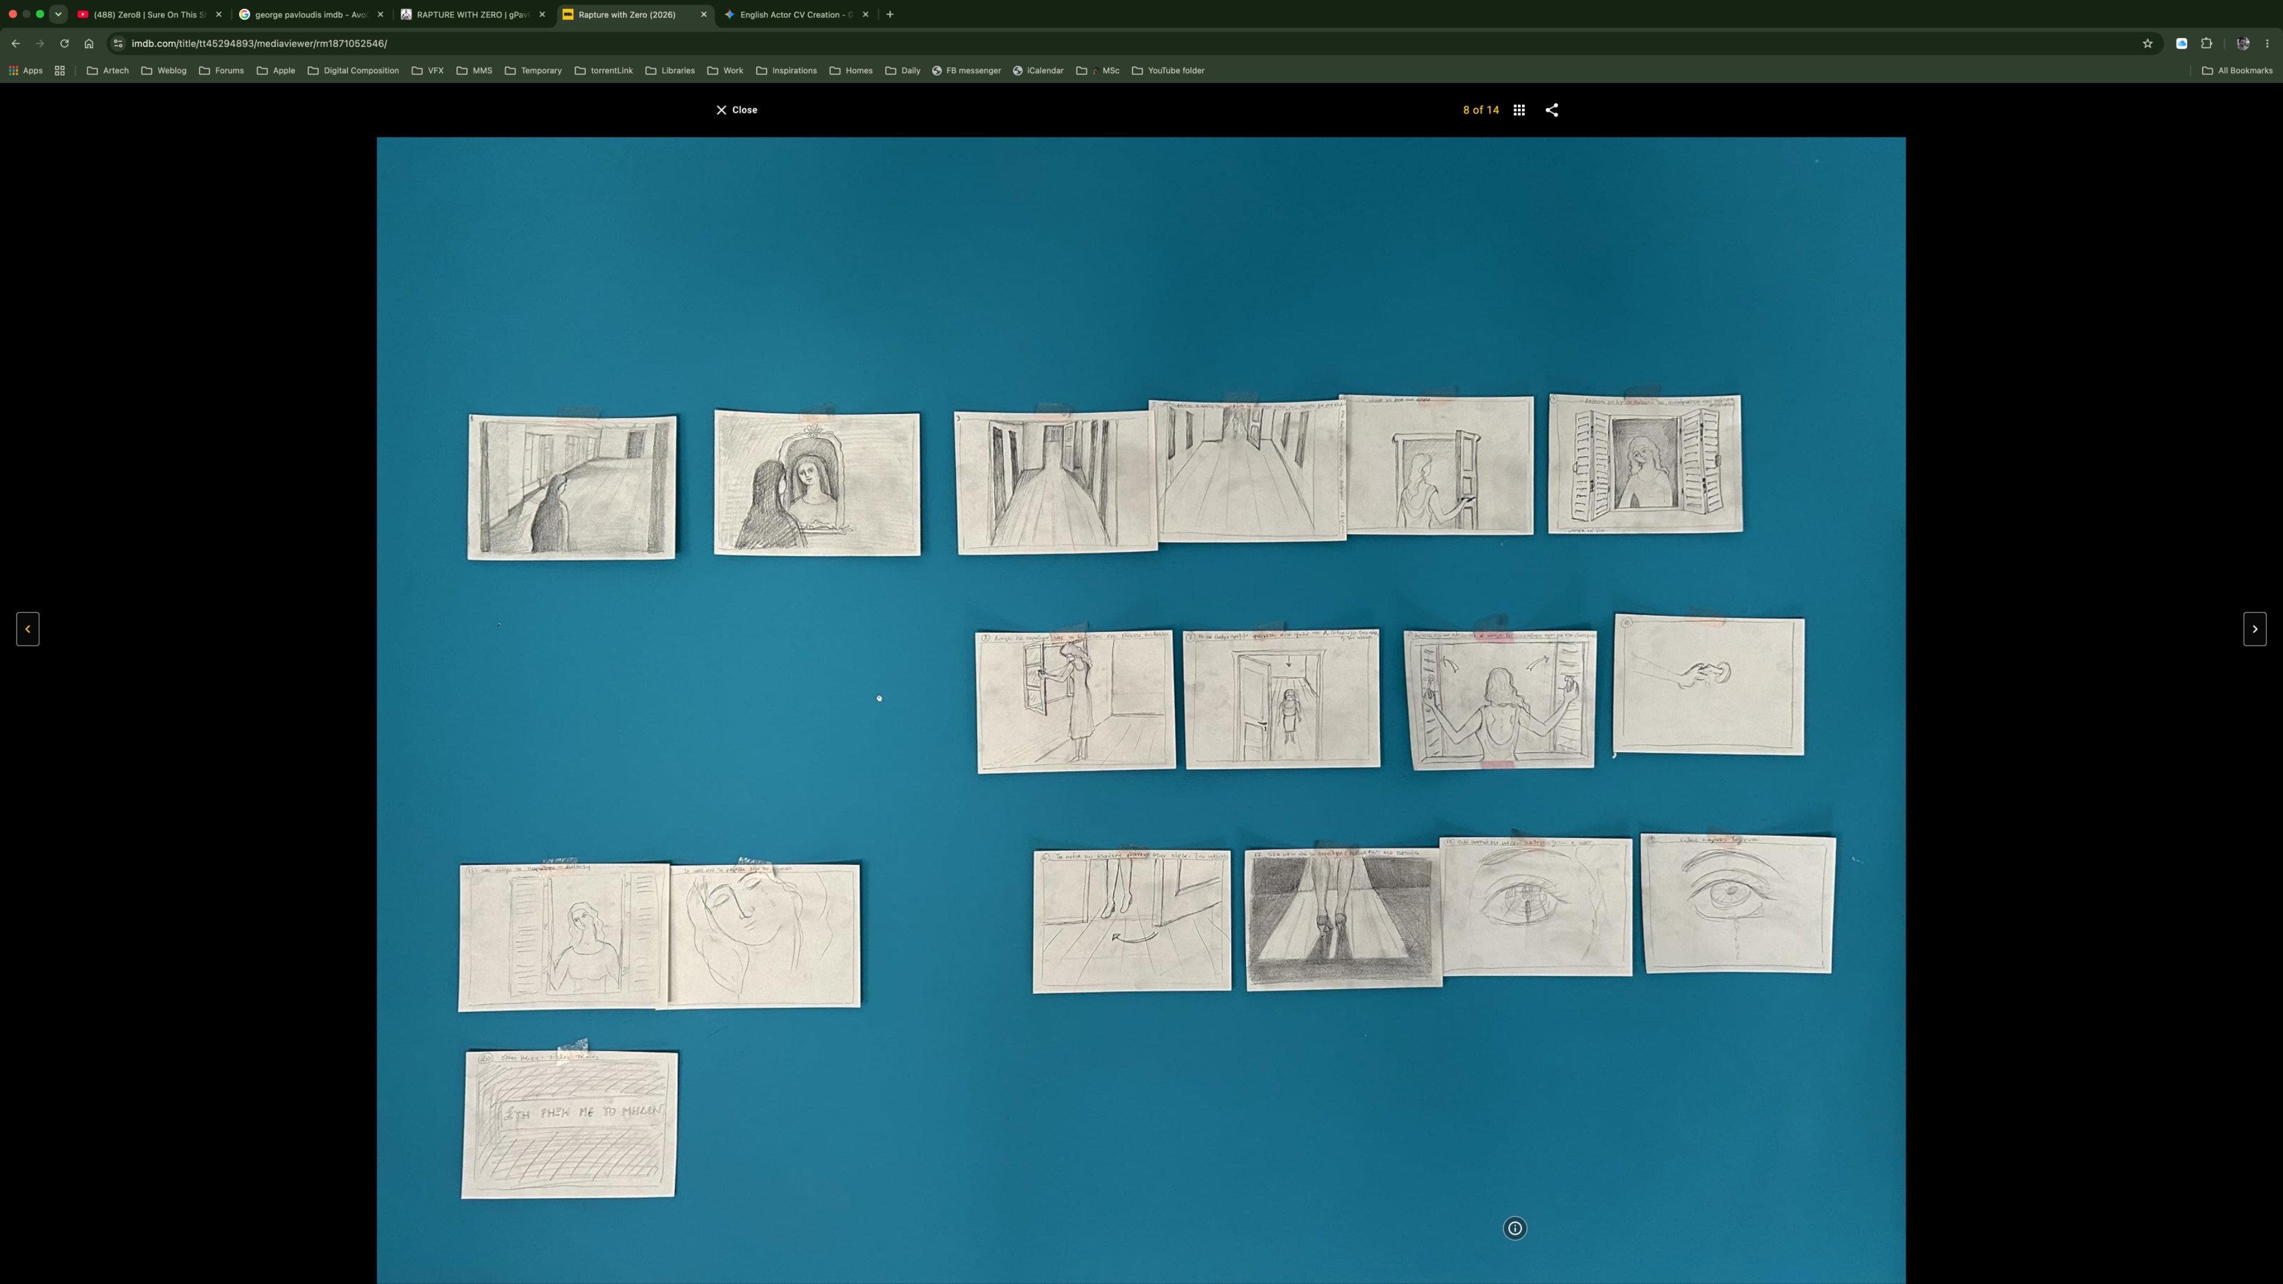Open the Work bookmarks folder

[725, 71]
